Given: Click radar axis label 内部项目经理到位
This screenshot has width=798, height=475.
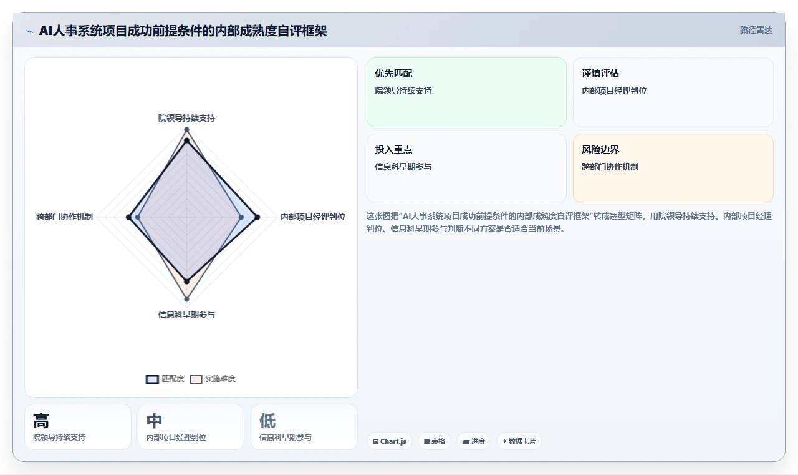Looking at the screenshot, I should point(312,217).
